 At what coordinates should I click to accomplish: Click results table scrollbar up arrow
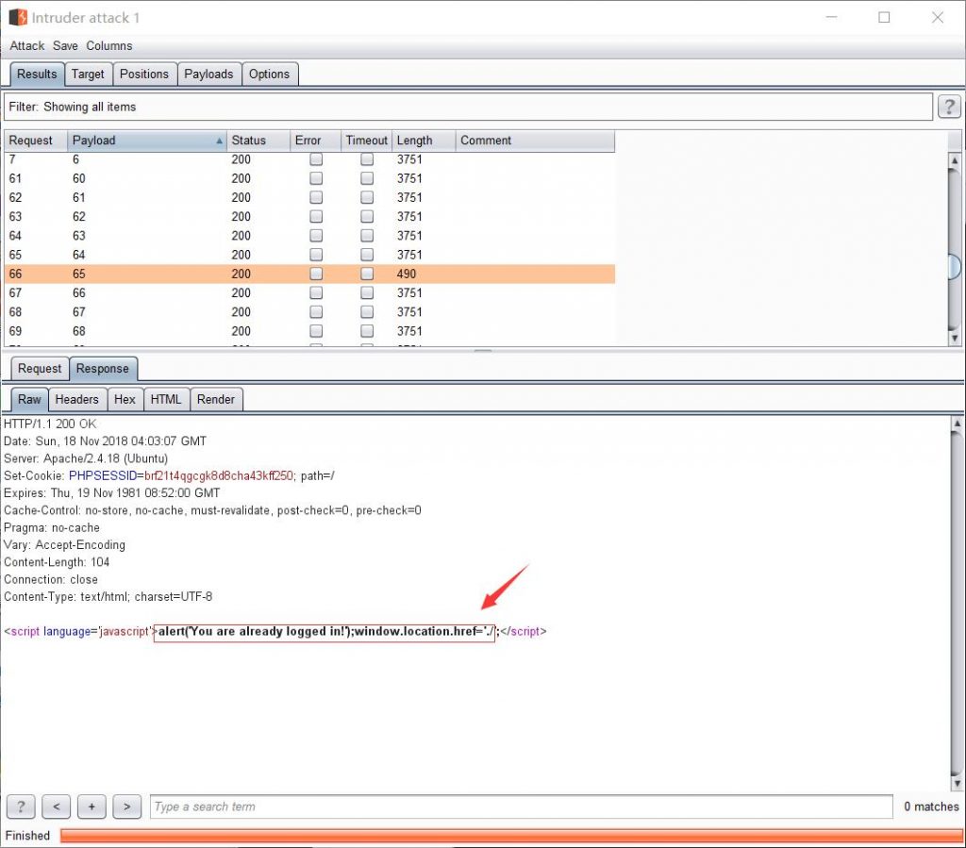coord(955,161)
